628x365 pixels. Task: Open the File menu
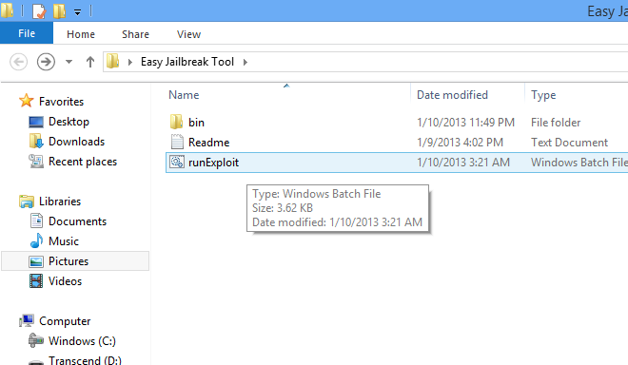[x=27, y=33]
